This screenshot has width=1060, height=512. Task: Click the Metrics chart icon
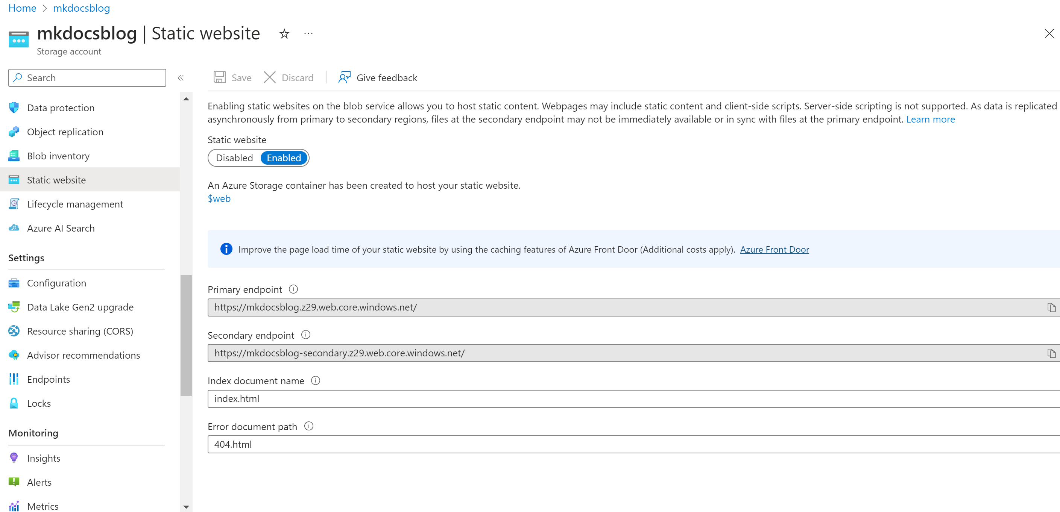14,506
